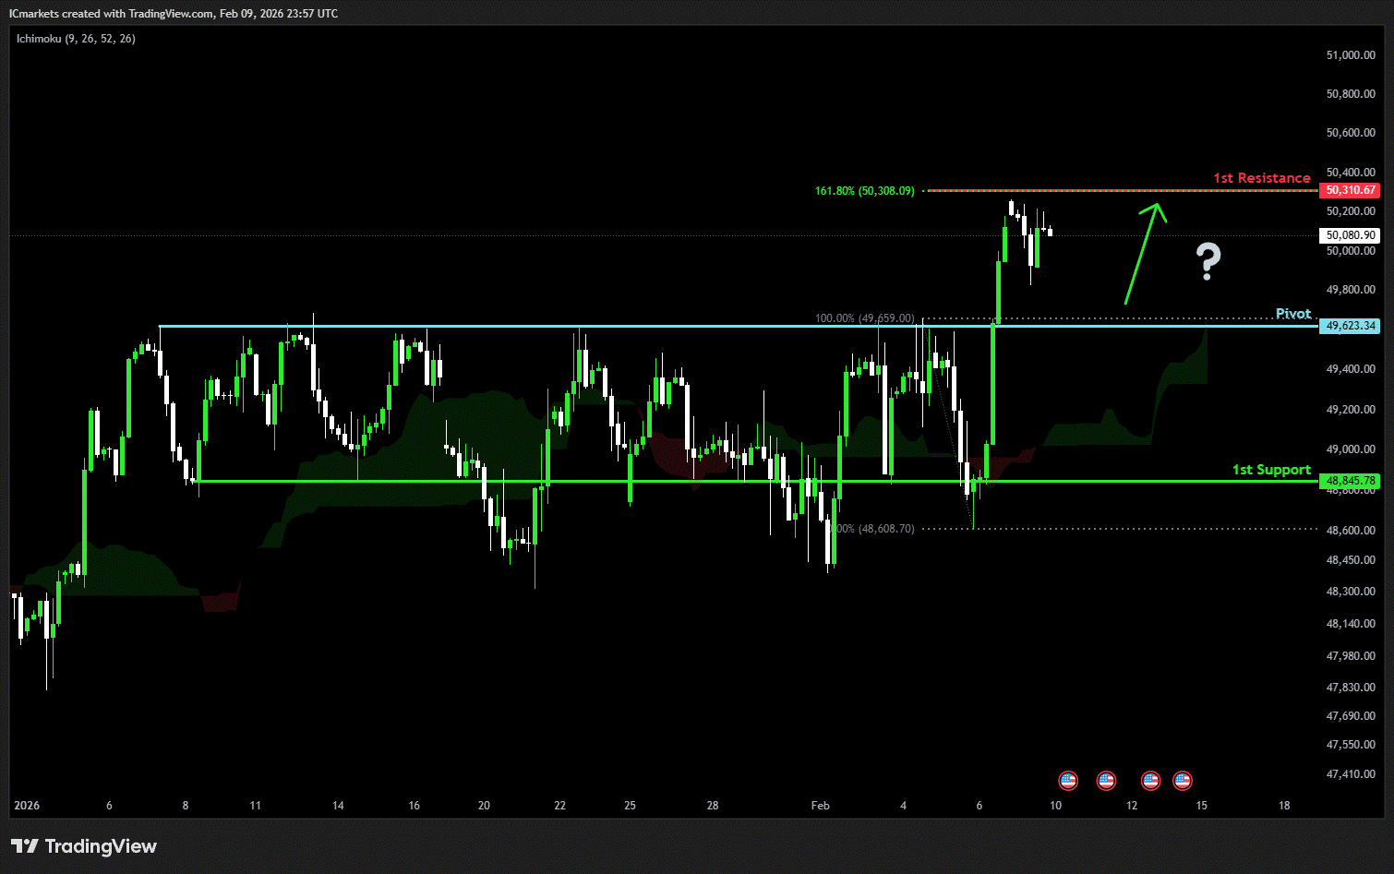This screenshot has width=1394, height=874.
Task: Select the blue 49,623.34 pivot price tag
Action: [x=1350, y=326]
